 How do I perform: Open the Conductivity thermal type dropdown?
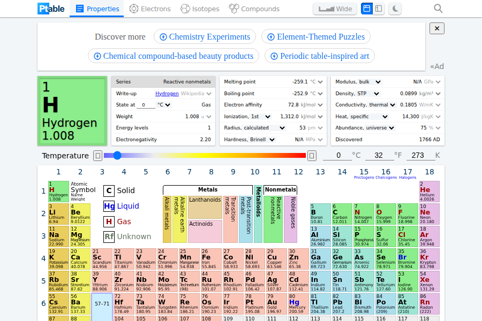click(x=382, y=105)
